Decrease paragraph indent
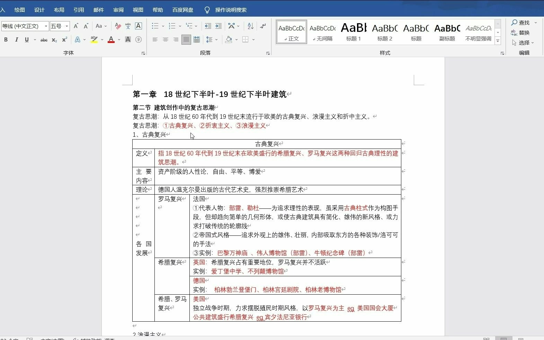This screenshot has width=544, height=340. point(208,26)
